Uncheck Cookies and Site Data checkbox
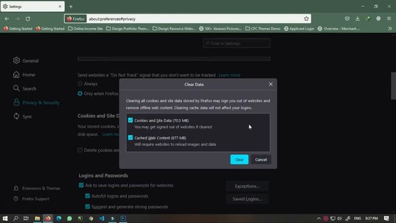 [x=131, y=120]
